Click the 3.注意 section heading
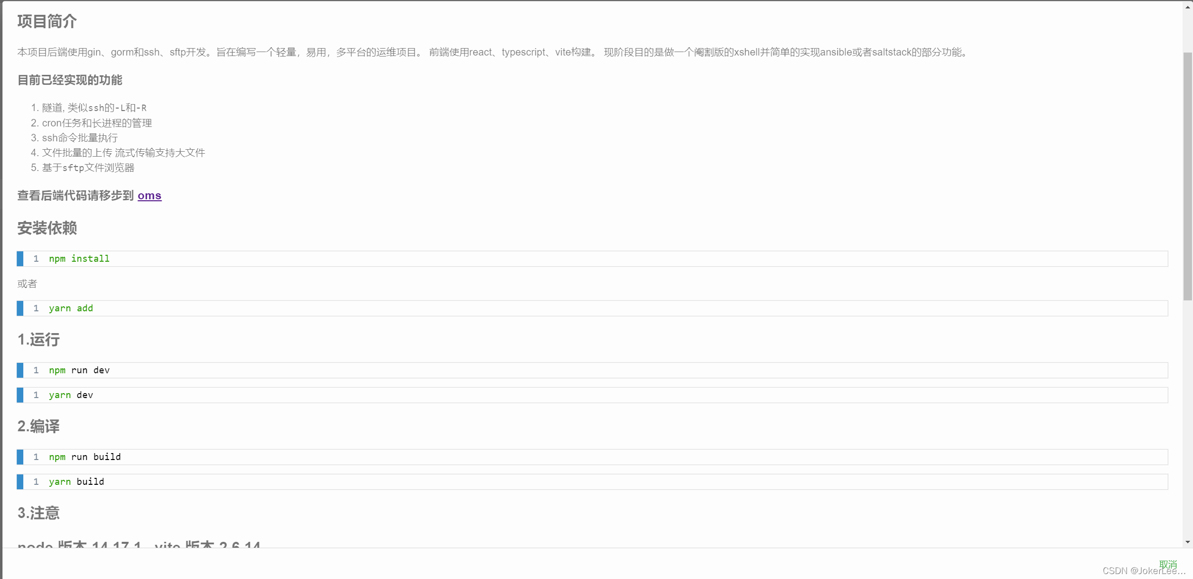This screenshot has height=579, width=1193. (x=38, y=513)
